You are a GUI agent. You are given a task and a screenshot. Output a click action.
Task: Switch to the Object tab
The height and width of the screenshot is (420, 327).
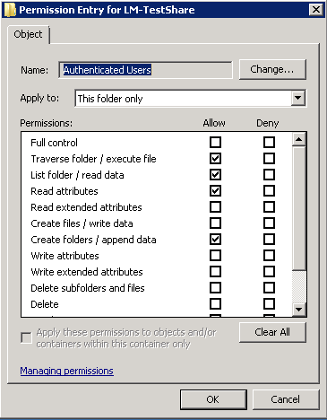tap(28, 34)
